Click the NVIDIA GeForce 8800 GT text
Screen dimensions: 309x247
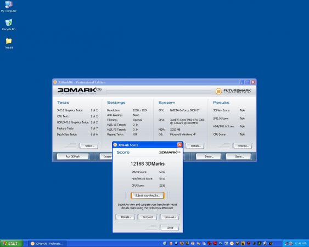click(x=184, y=110)
